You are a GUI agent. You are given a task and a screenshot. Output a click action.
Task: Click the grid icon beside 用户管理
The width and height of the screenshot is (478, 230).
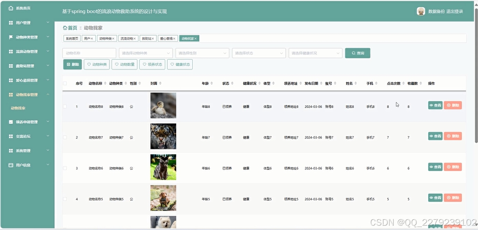(x=11, y=23)
